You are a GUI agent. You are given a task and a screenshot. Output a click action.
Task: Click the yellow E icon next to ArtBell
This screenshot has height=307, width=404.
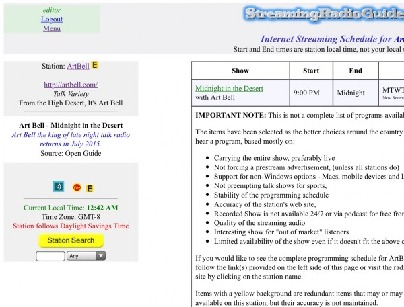(x=95, y=65)
